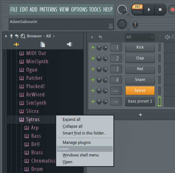Open the Bell preset folder
The width and height of the screenshot is (175, 173).
pos(35,144)
